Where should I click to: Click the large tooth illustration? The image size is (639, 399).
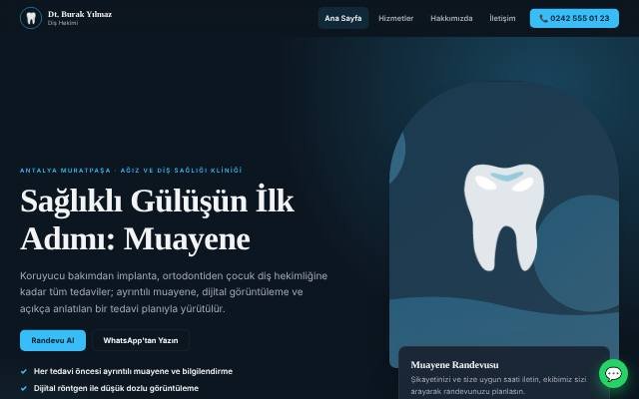[504, 217]
